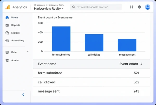
Task: Click the 400 y-axis label
Action: click(40, 32)
